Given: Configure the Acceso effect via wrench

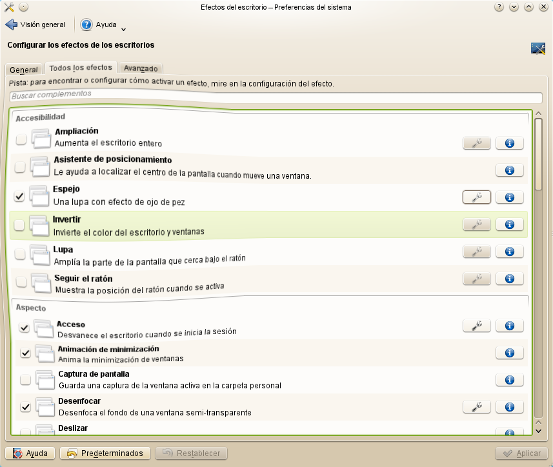Looking at the screenshot, I should click(x=476, y=326).
